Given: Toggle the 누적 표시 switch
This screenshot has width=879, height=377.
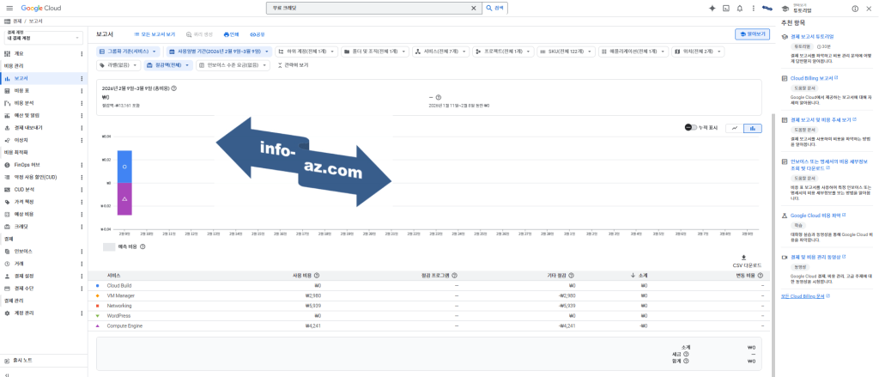Looking at the screenshot, I should [691, 128].
